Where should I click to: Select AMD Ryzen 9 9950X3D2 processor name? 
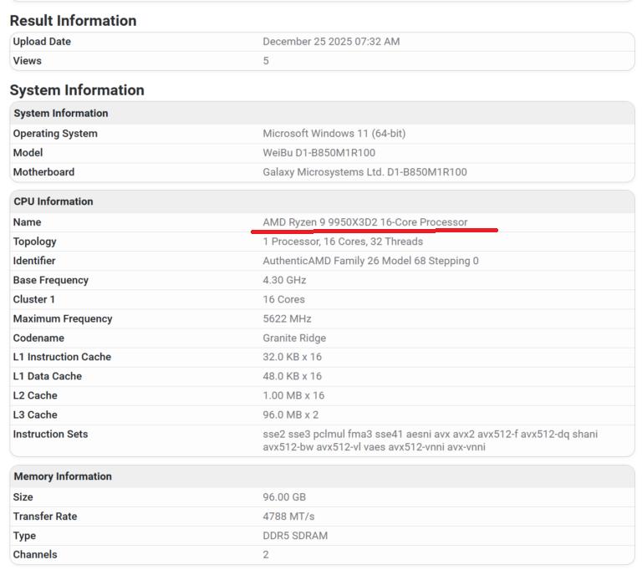pos(364,222)
